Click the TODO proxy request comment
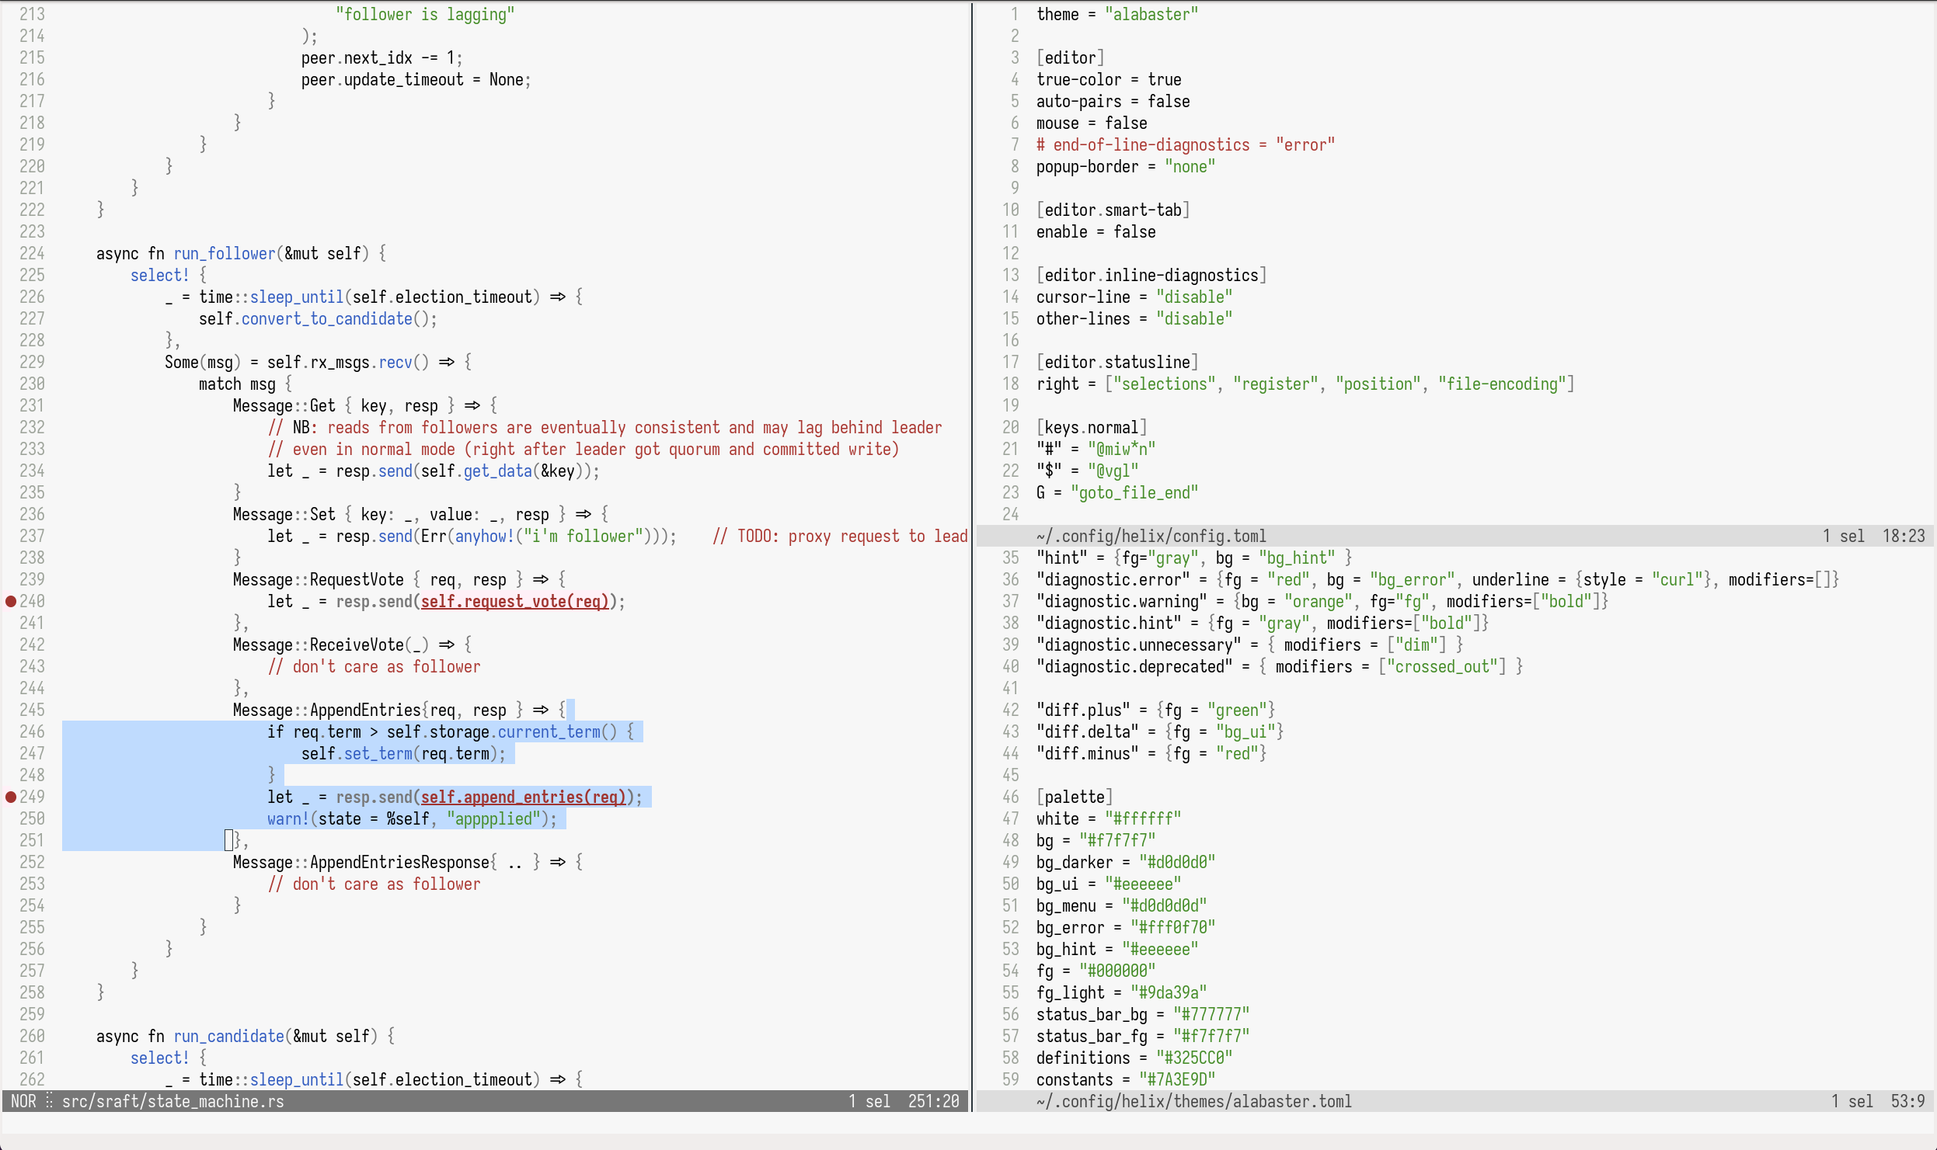 click(840, 536)
